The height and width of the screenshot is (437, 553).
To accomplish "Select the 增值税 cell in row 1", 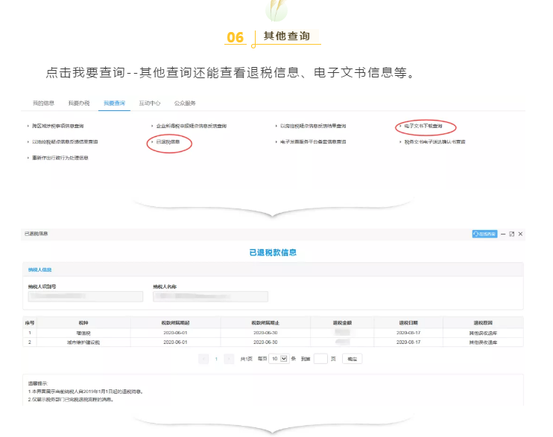I will 83,333.
